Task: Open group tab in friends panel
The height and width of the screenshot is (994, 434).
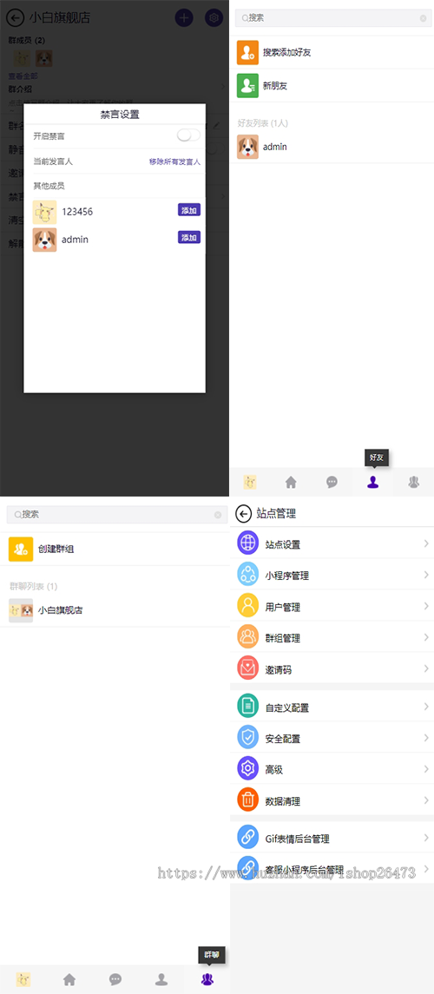Action: point(414,483)
